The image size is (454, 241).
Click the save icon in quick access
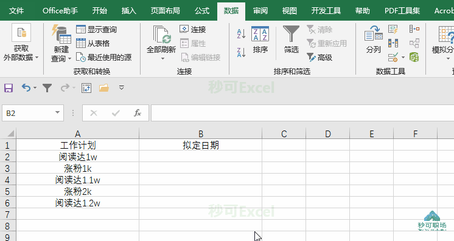(9, 87)
